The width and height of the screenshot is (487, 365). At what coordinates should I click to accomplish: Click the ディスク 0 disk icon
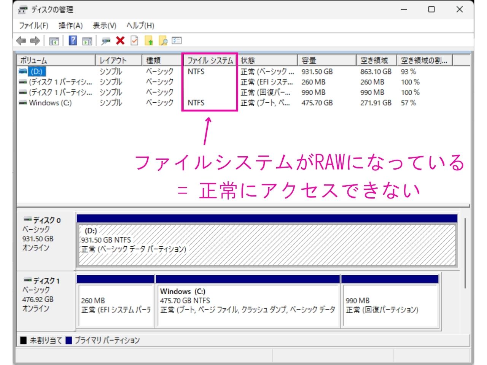coord(27,219)
